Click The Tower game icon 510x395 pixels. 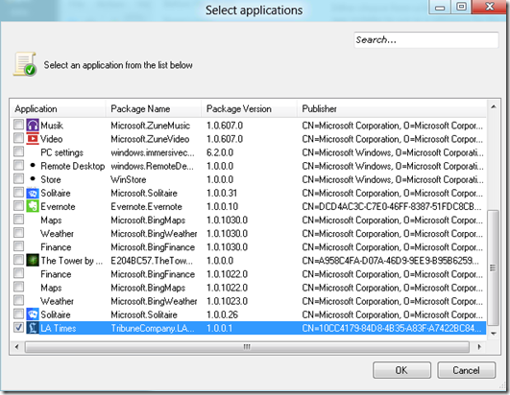pyautogui.click(x=33, y=261)
